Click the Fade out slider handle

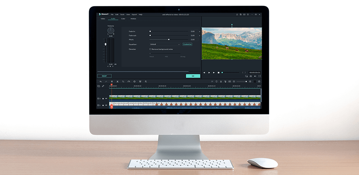[x=150, y=35]
